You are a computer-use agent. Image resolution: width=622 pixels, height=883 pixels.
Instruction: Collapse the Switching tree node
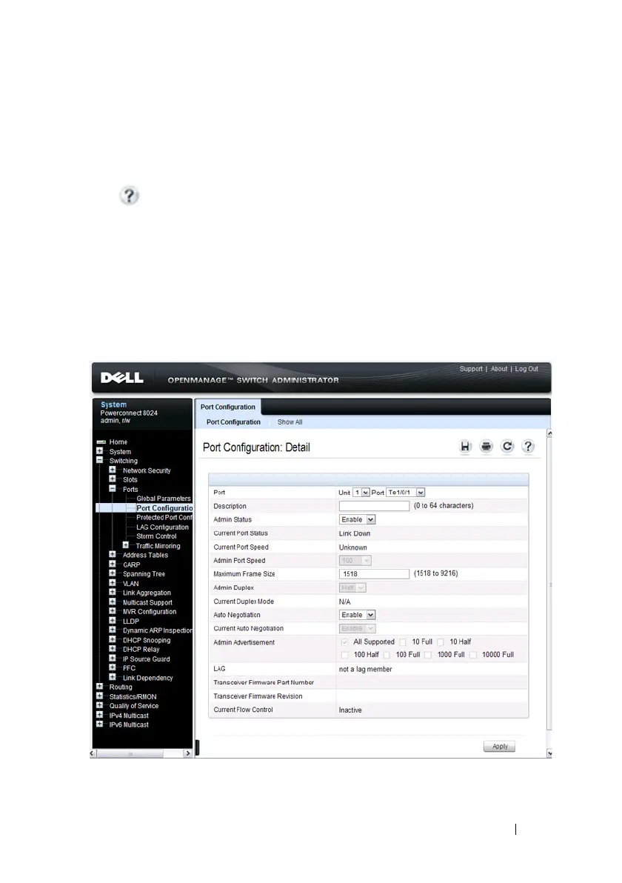pyautogui.click(x=100, y=460)
